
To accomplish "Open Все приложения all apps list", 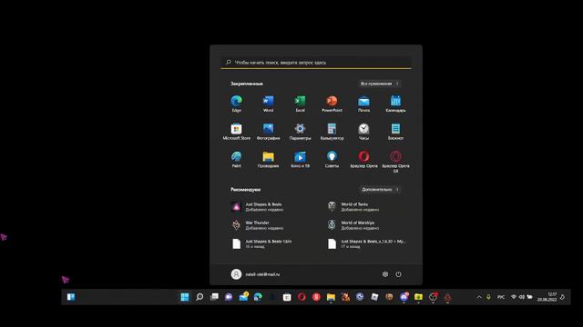I will 380,84.
